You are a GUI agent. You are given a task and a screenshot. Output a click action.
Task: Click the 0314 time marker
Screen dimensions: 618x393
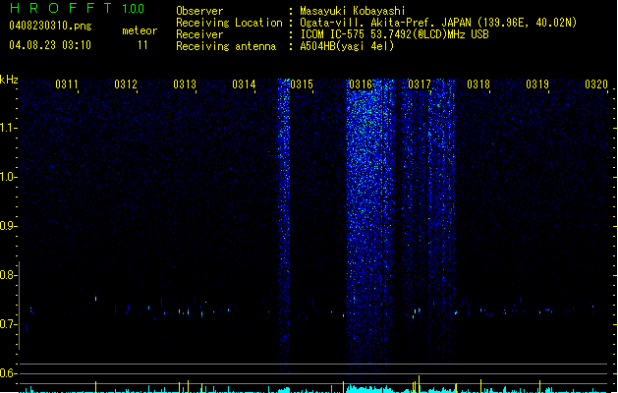(244, 84)
